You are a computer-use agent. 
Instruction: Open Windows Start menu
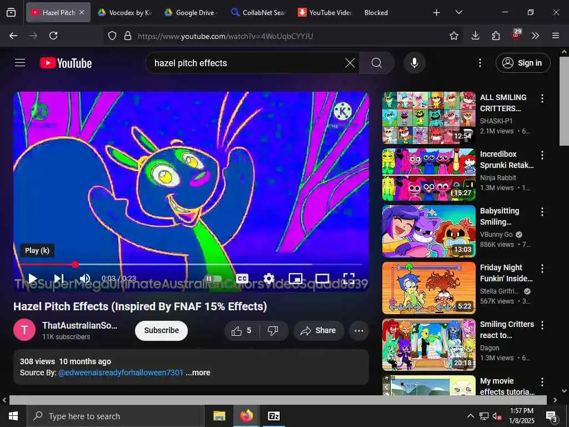click(13, 416)
